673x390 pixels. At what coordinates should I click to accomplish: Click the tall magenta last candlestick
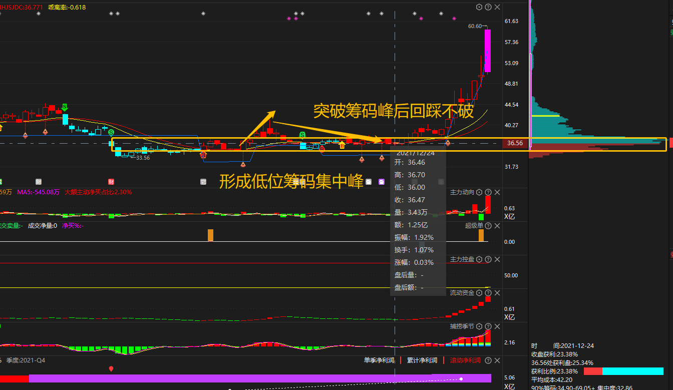(487, 51)
